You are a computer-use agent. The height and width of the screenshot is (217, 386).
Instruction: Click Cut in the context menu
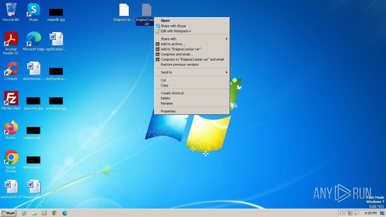pos(192,80)
